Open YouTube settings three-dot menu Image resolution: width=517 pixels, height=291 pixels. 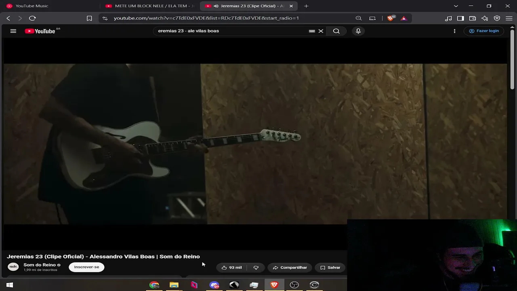454,31
